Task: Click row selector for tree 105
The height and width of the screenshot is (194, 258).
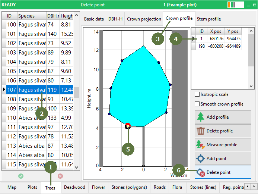Action: (4, 71)
